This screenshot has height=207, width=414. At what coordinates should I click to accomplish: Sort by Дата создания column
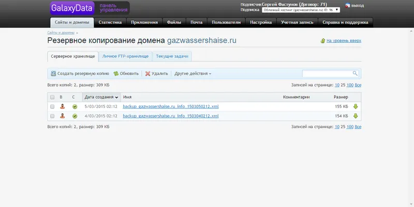tap(101, 97)
